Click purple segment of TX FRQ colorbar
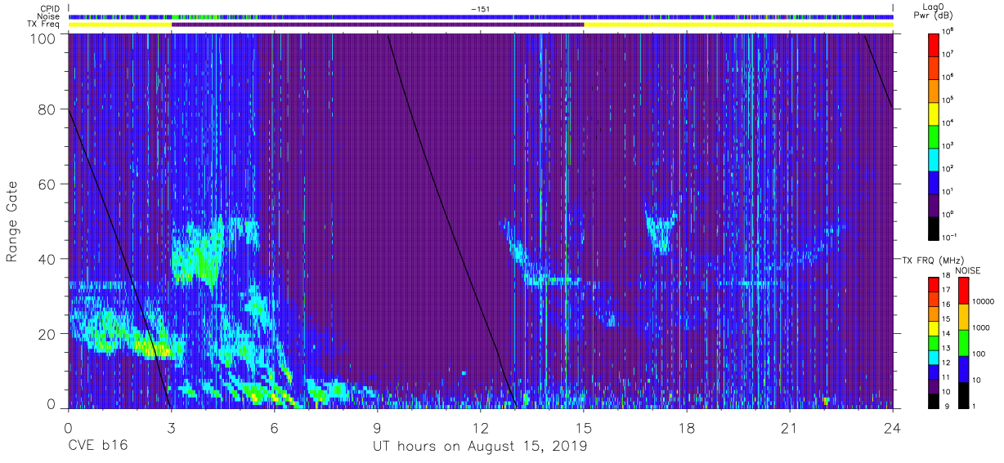Viewport: 1004px width, 463px height. pos(934,386)
